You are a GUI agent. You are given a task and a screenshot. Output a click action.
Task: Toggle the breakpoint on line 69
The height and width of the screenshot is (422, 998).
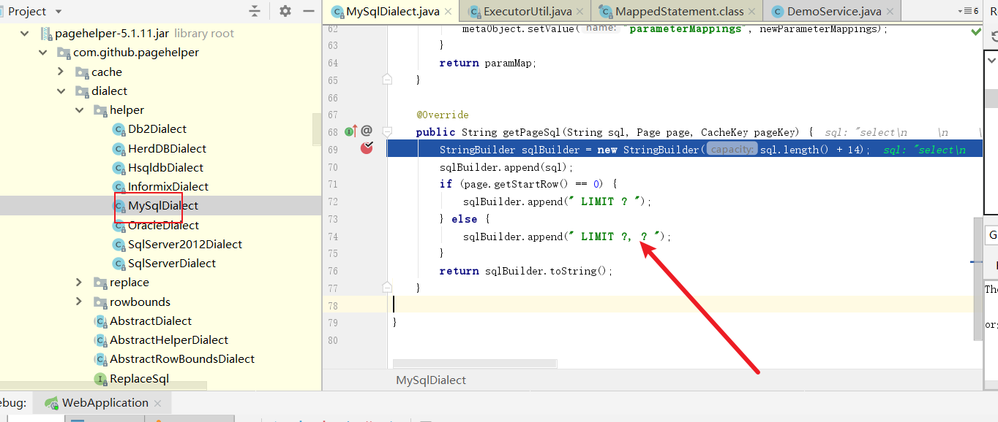tap(367, 149)
